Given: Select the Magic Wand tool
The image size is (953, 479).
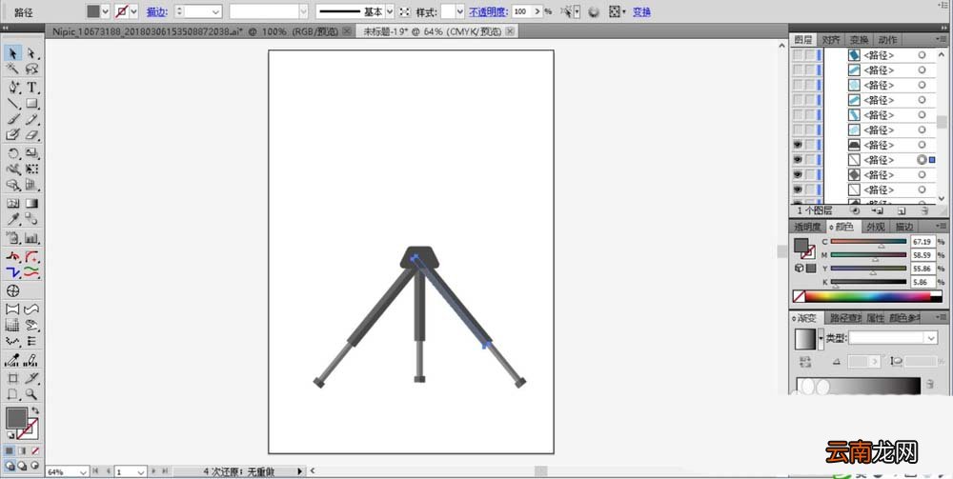Looking at the screenshot, I should [x=12, y=70].
